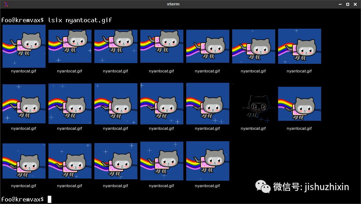Image resolution: width=361 pixels, height=204 pixels.
Task: Select the dark black-background nyantocat thumbnail
Action: point(254,104)
